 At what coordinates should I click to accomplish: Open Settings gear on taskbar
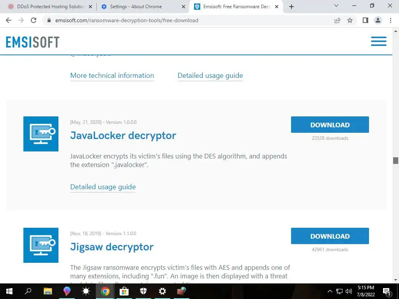[162, 291]
